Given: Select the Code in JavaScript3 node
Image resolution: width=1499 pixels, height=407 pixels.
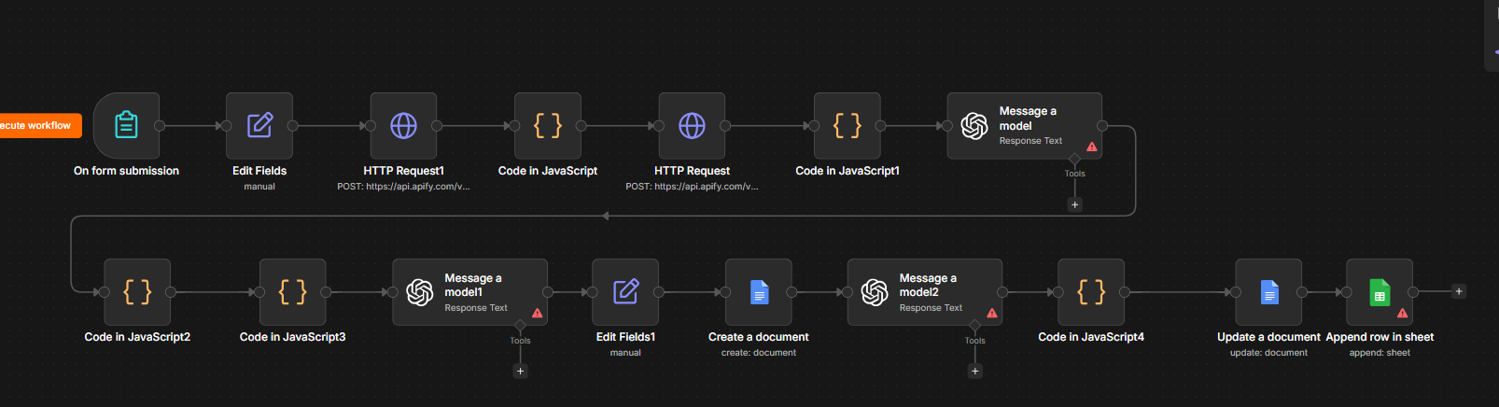Looking at the screenshot, I should pyautogui.click(x=292, y=292).
